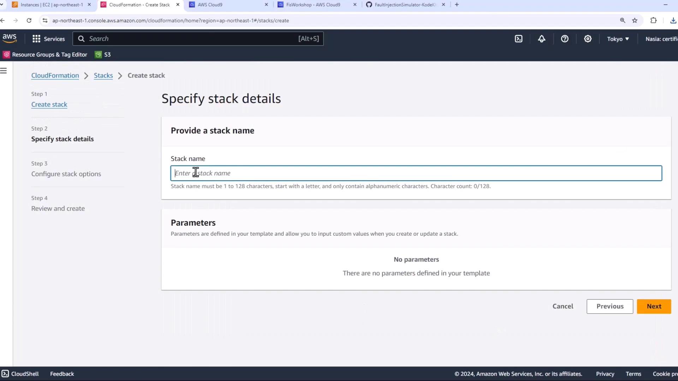
Task: Click the Next button
Action: pyautogui.click(x=654, y=306)
